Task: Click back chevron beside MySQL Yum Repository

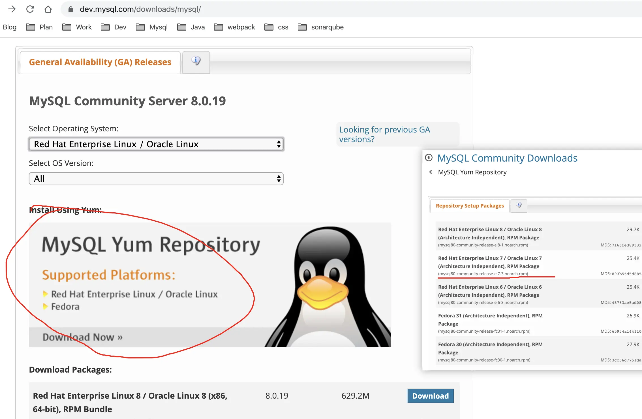Action: [431, 172]
